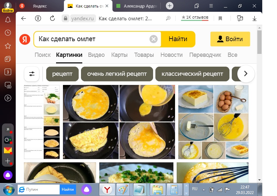Click the screenshot capture sidebar icon
The height and width of the screenshot is (196, 277).
[x=8, y=85]
